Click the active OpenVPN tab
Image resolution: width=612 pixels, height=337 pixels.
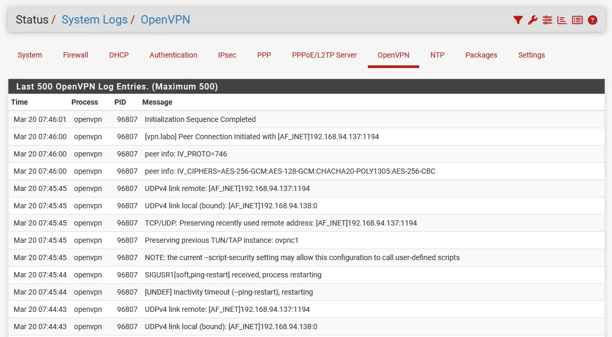[394, 55]
